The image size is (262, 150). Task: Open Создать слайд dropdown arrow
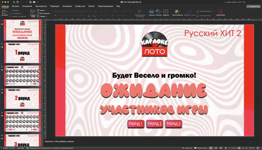(x=36, y=11)
